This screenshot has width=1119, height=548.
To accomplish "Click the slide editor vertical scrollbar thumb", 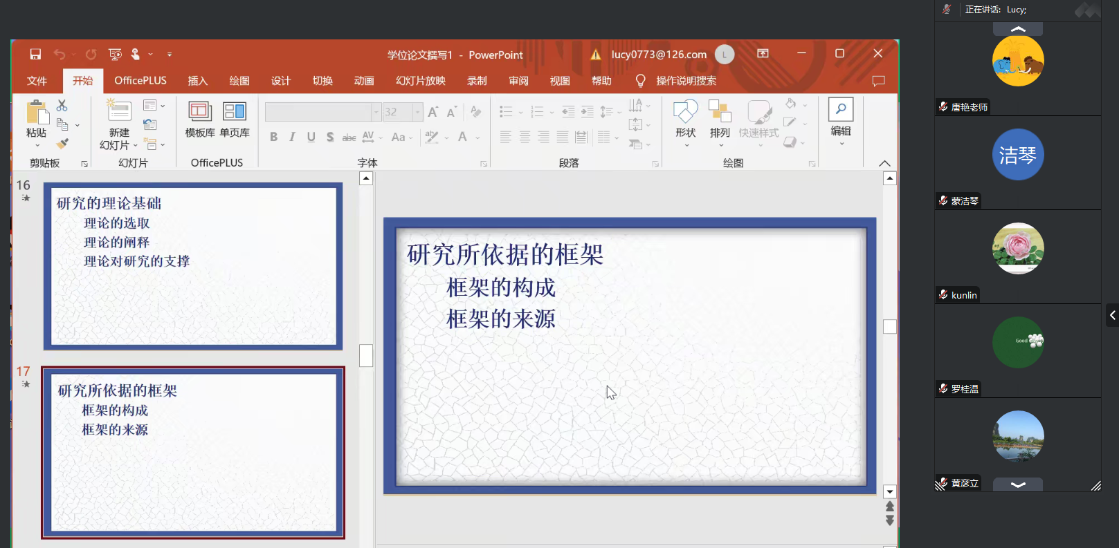I will [x=890, y=326].
